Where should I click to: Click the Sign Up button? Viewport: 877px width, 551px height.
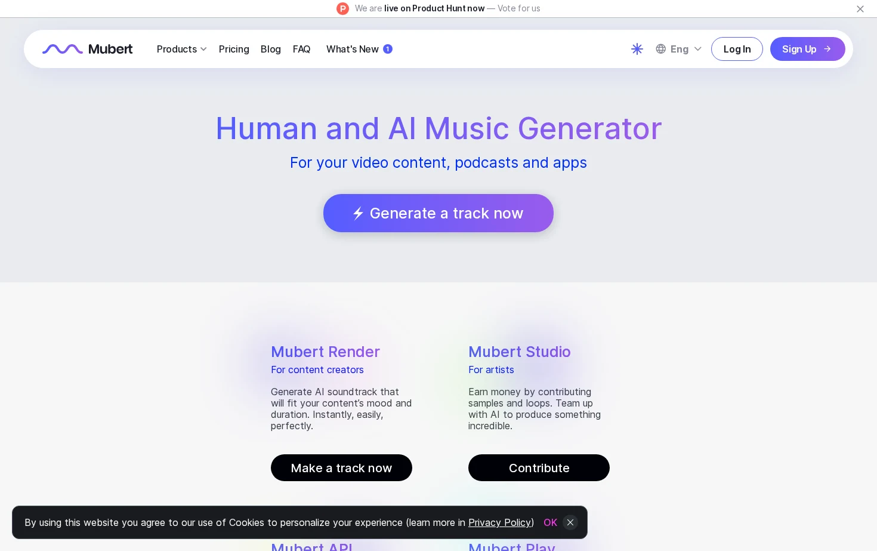807,49
